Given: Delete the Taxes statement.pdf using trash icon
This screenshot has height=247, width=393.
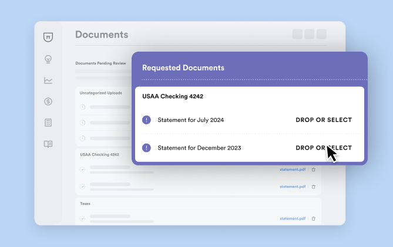Looking at the screenshot, I should click(313, 218).
